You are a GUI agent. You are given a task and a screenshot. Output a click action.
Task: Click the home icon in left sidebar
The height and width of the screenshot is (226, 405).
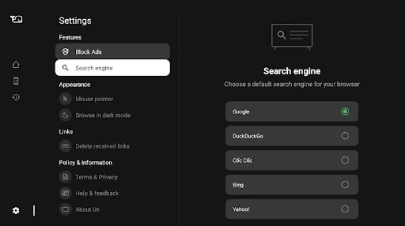(16, 64)
